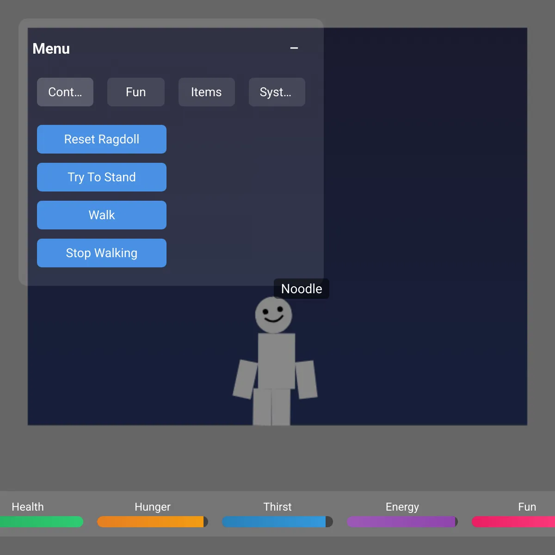Click the Reset Ragdoll button
Screen dimensions: 555x555
102,139
